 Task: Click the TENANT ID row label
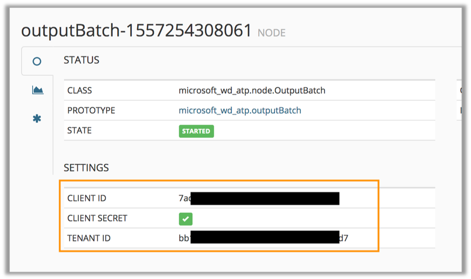tap(89, 238)
